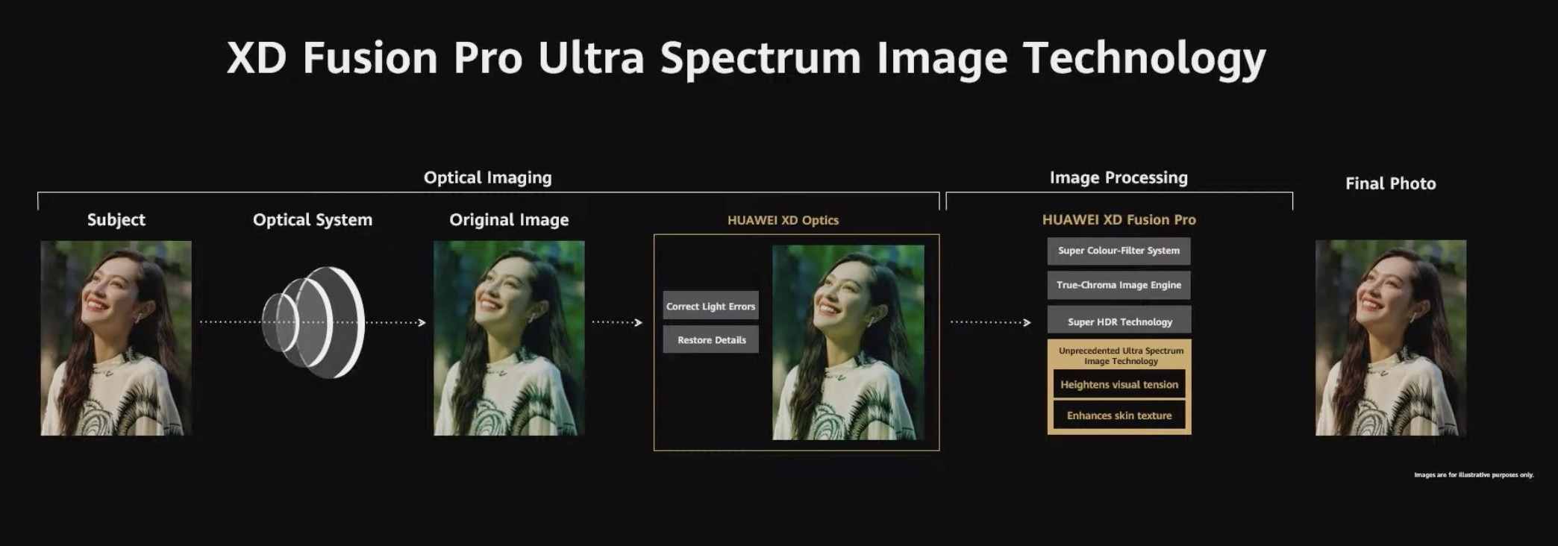This screenshot has width=1558, height=546.
Task: Click Enhances skin texture box
Action: pos(1119,415)
